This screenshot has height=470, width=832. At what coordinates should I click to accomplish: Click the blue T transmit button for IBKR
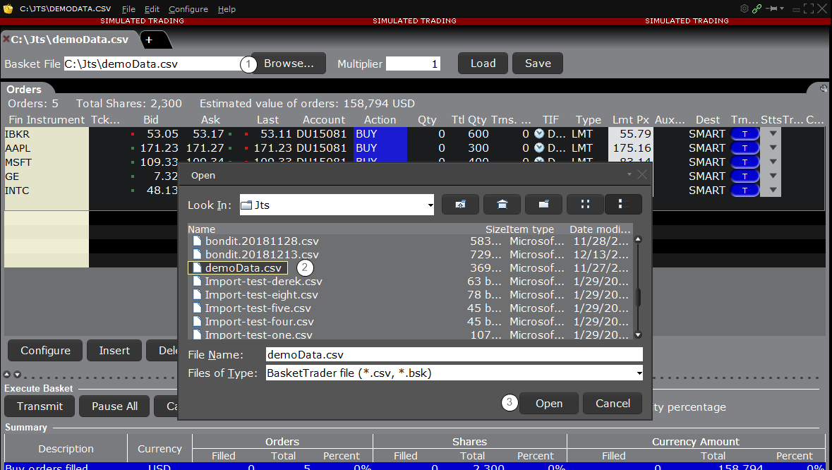click(x=744, y=134)
